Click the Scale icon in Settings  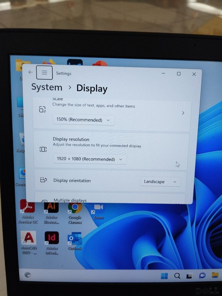pyautogui.click(x=42, y=109)
